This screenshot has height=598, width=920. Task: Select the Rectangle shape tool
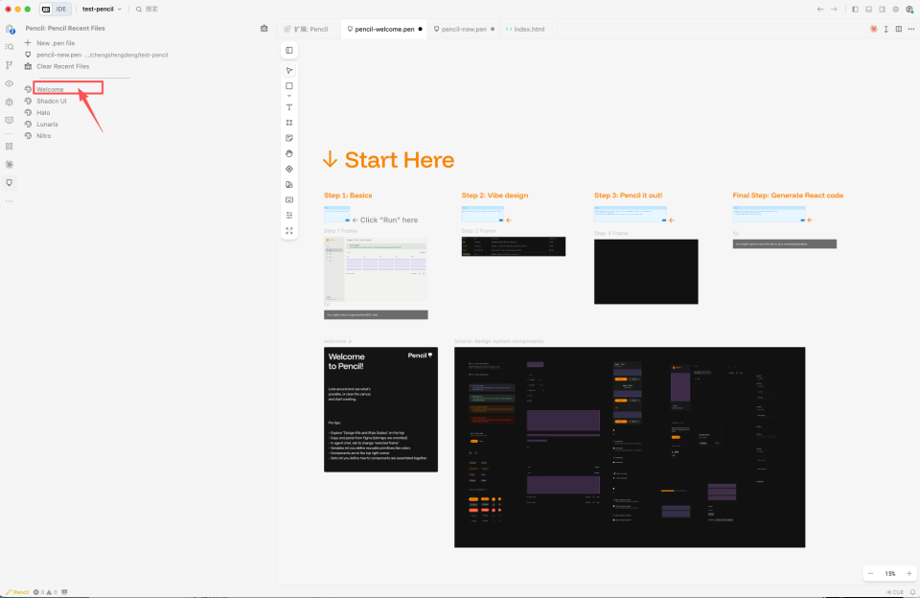coord(289,85)
